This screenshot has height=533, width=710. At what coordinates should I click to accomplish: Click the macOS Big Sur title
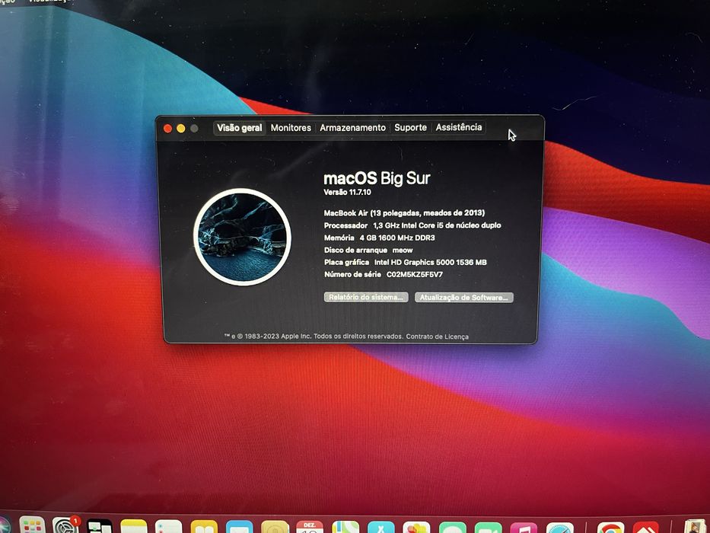pyautogui.click(x=377, y=178)
